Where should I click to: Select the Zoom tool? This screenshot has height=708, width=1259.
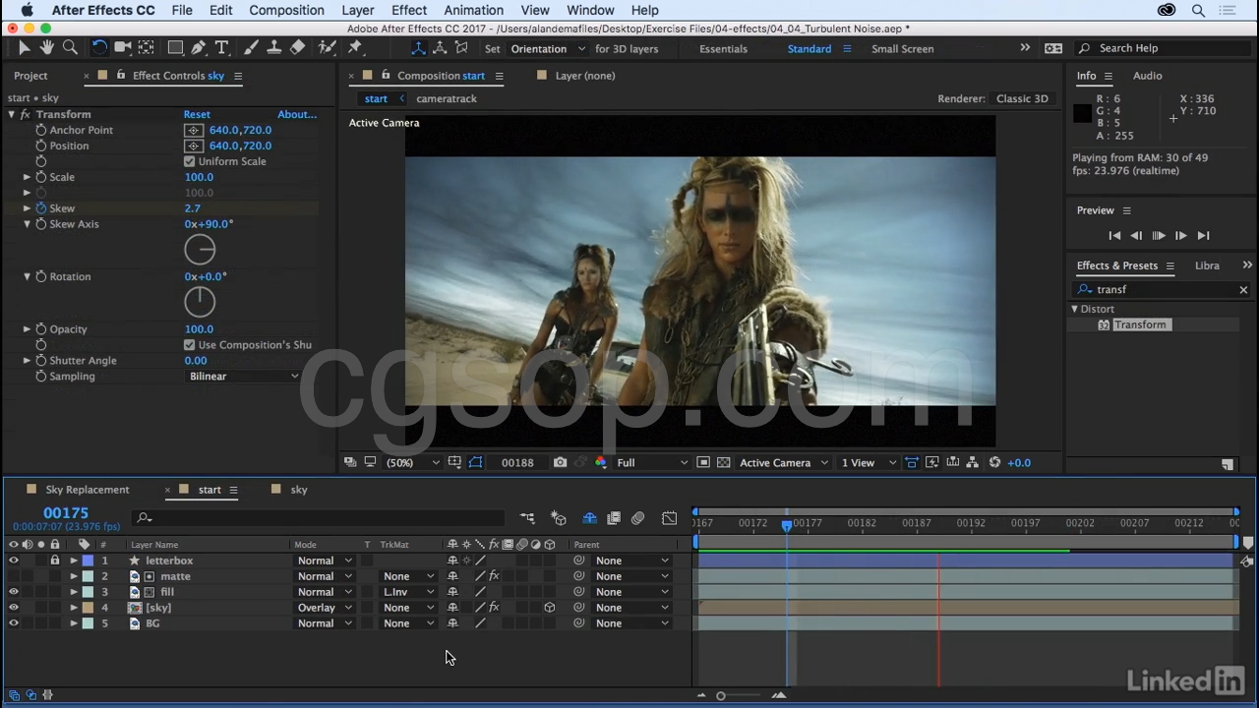(70, 47)
